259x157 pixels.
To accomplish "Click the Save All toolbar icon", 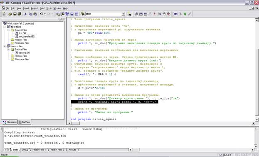I will coord(19,14).
